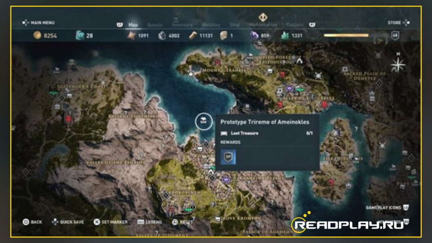Click the question mark near Valley of the Pegasos
This screenshot has width=432, height=243.
pyautogui.click(x=141, y=156)
